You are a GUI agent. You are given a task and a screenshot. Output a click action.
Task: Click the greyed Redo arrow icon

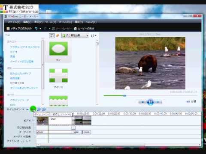45,29
